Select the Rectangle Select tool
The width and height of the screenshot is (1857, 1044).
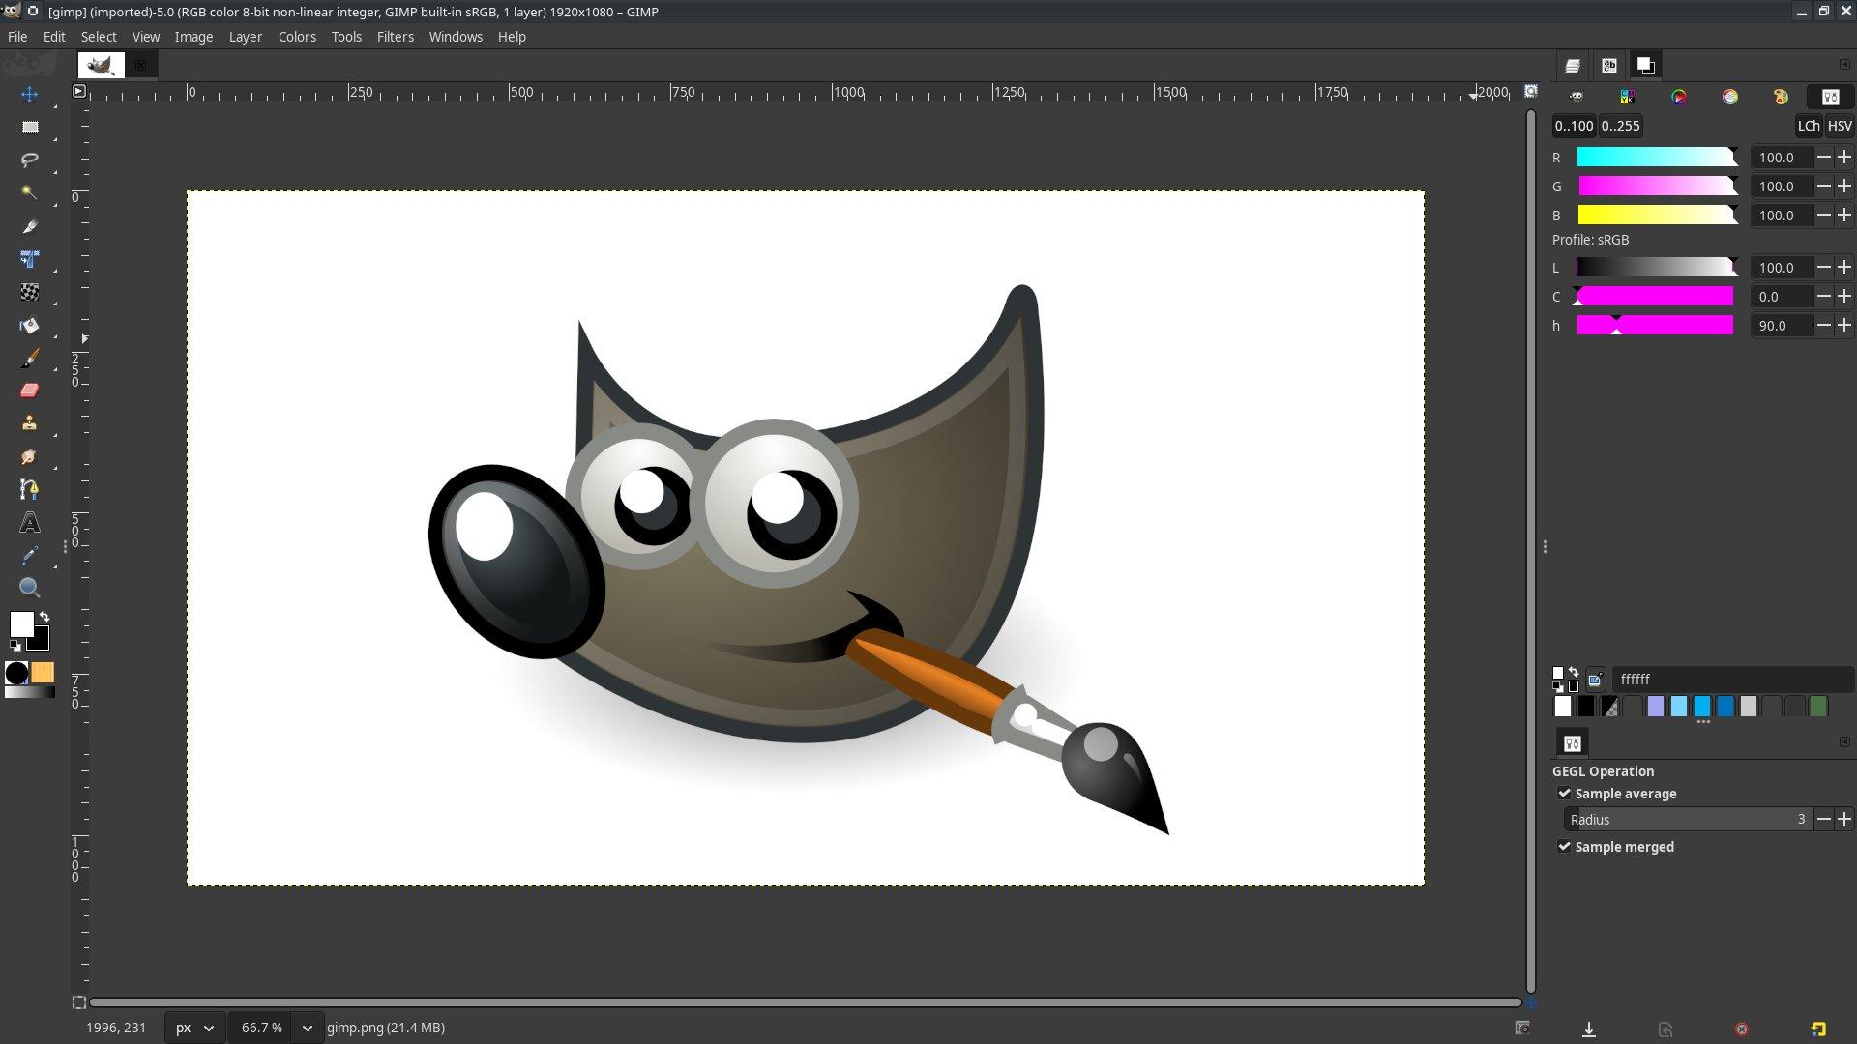(29, 128)
